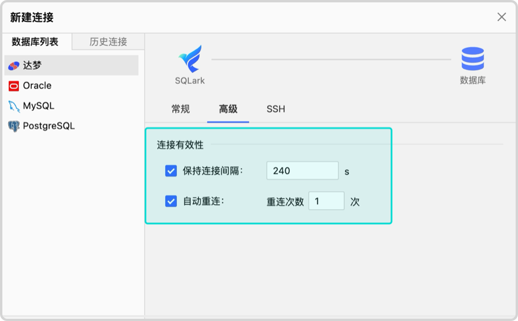This screenshot has width=518, height=321.
Task: Select the 高级 tab
Action: pos(228,109)
